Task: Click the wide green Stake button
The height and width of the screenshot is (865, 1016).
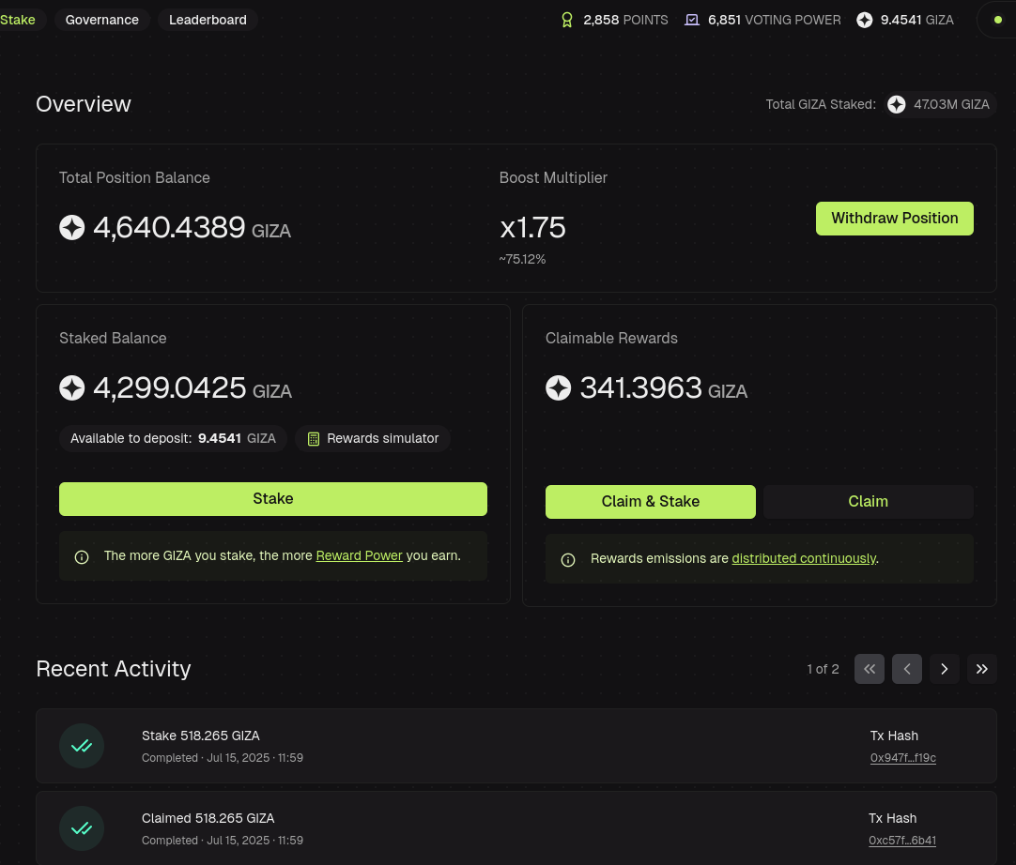Action: pyautogui.click(x=273, y=498)
